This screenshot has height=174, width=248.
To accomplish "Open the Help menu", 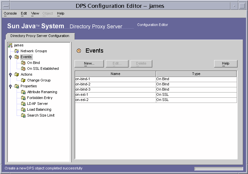I will (61, 13).
